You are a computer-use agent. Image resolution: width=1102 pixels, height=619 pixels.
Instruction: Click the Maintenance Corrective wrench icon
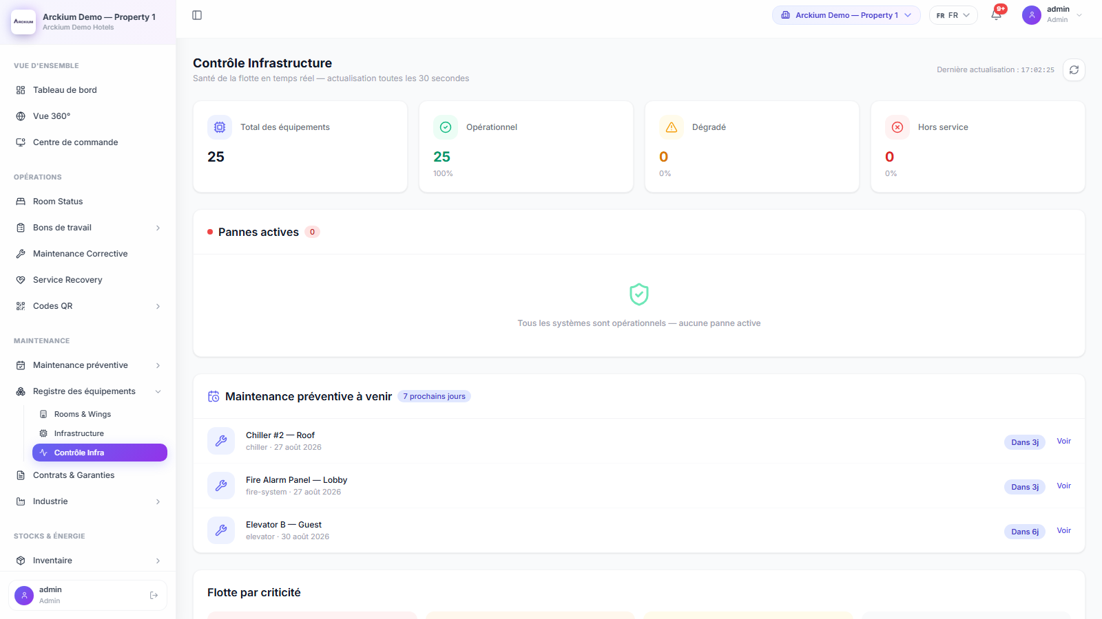[x=21, y=254]
